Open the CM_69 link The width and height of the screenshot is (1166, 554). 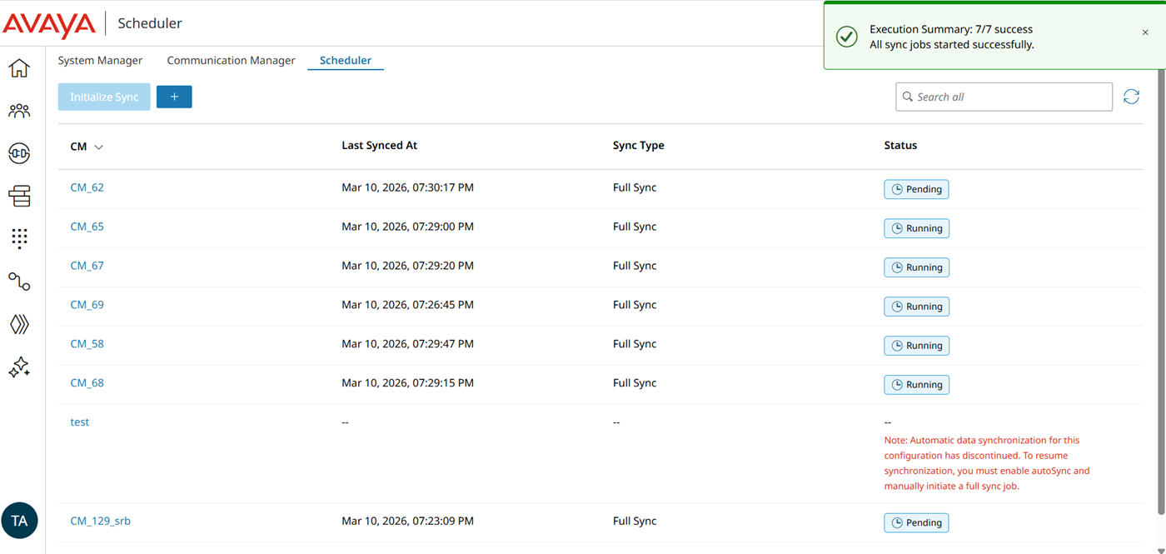[87, 305]
